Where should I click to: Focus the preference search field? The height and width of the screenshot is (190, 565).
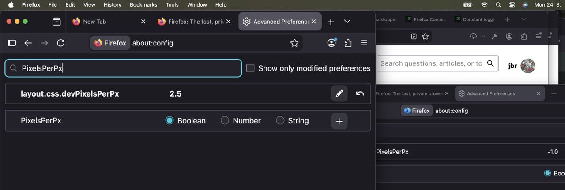[x=124, y=68]
